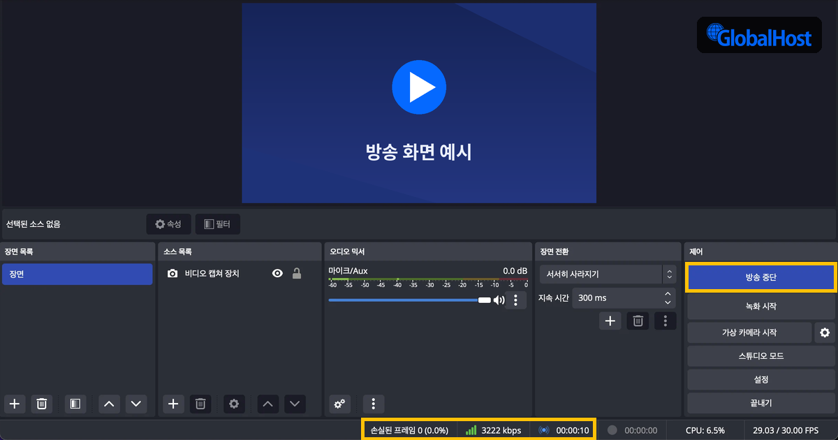The image size is (838, 440).
Task: Toggle visibility eye of 비디오 캡쳐 장치
Action: (277, 274)
